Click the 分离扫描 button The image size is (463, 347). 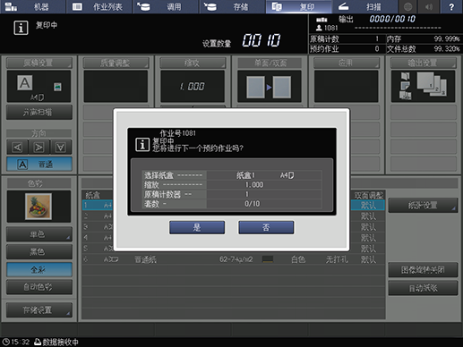tap(39, 113)
